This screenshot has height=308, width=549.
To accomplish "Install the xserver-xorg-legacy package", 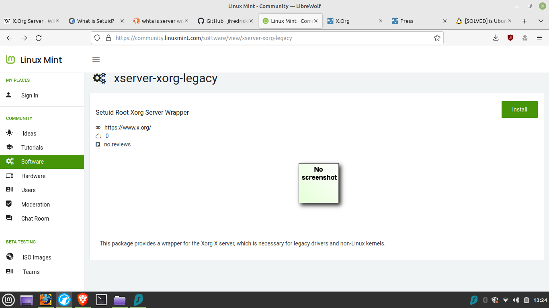I will 519,109.
